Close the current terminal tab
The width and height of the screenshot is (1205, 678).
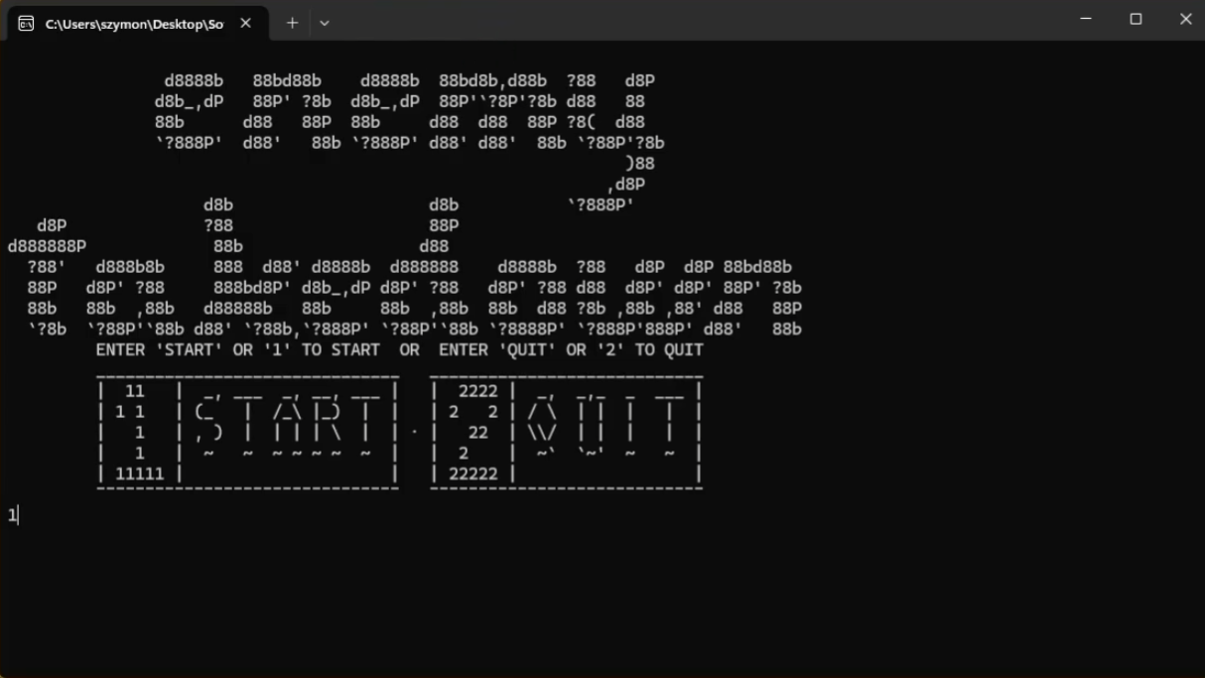(x=245, y=22)
